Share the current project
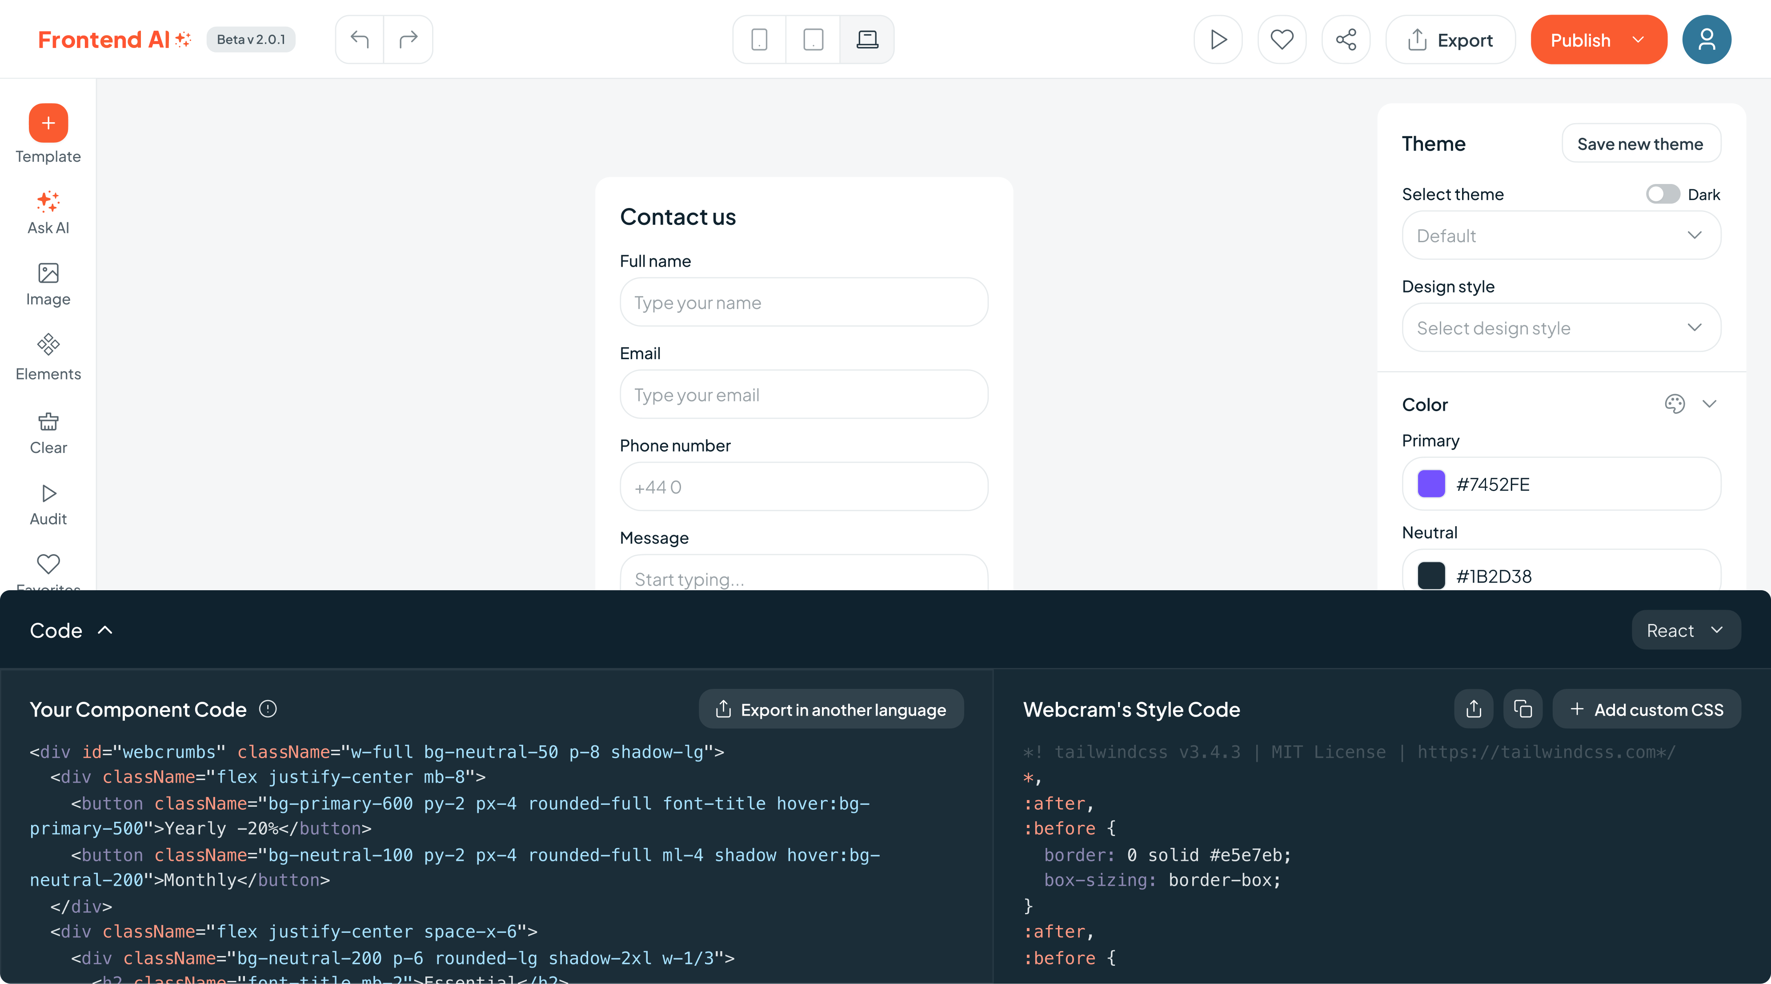This screenshot has height=984, width=1771. [x=1346, y=39]
